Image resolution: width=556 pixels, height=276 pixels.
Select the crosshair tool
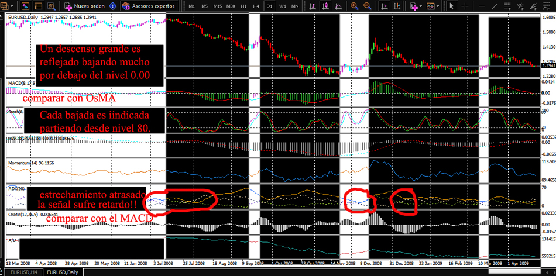pos(464,6)
